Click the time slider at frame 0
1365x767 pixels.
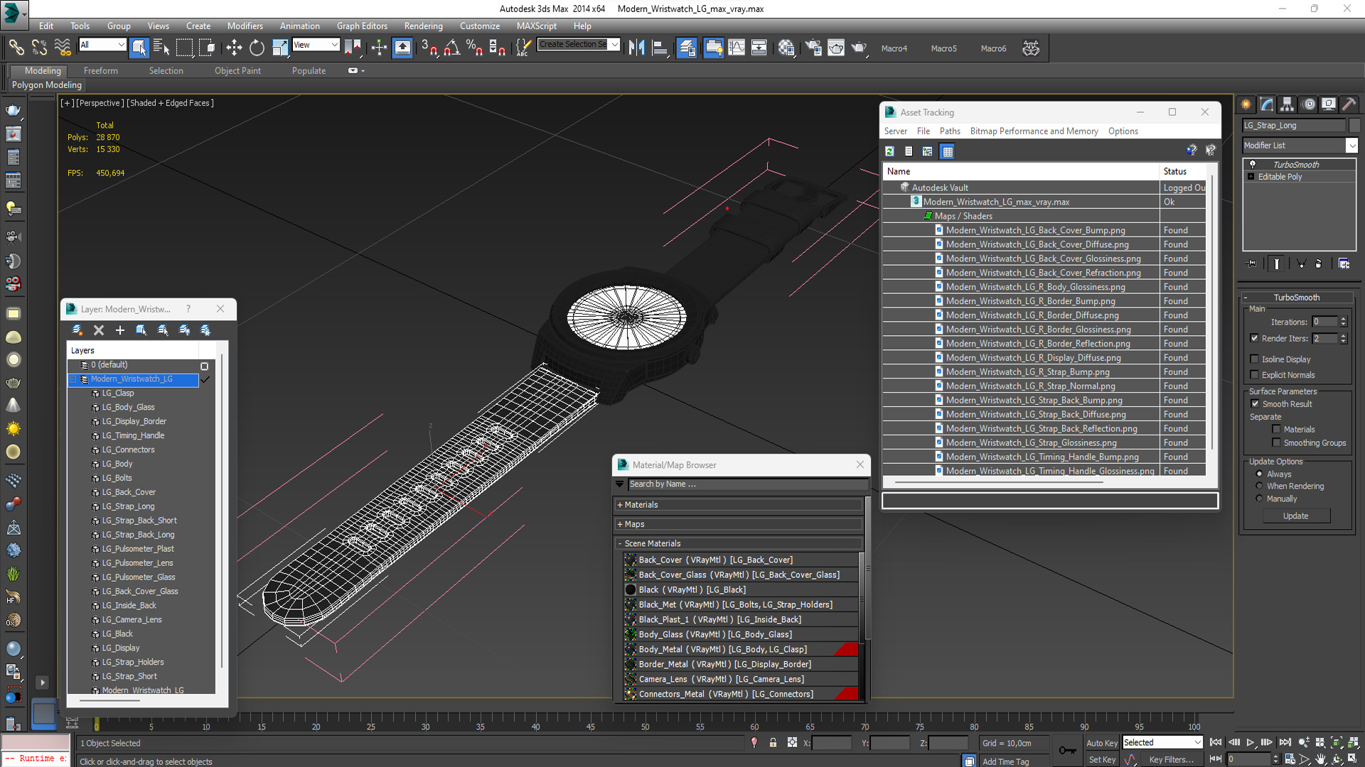97,724
